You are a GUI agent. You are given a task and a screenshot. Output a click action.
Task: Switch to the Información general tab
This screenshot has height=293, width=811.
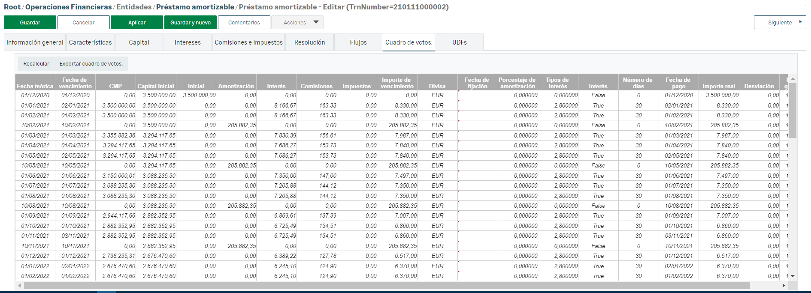(35, 42)
